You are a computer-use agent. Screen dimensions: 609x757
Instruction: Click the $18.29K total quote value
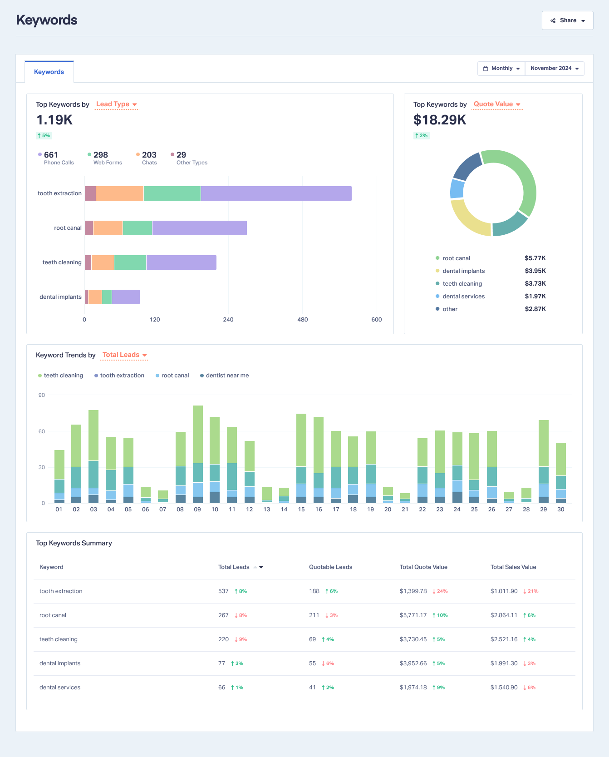tap(440, 120)
